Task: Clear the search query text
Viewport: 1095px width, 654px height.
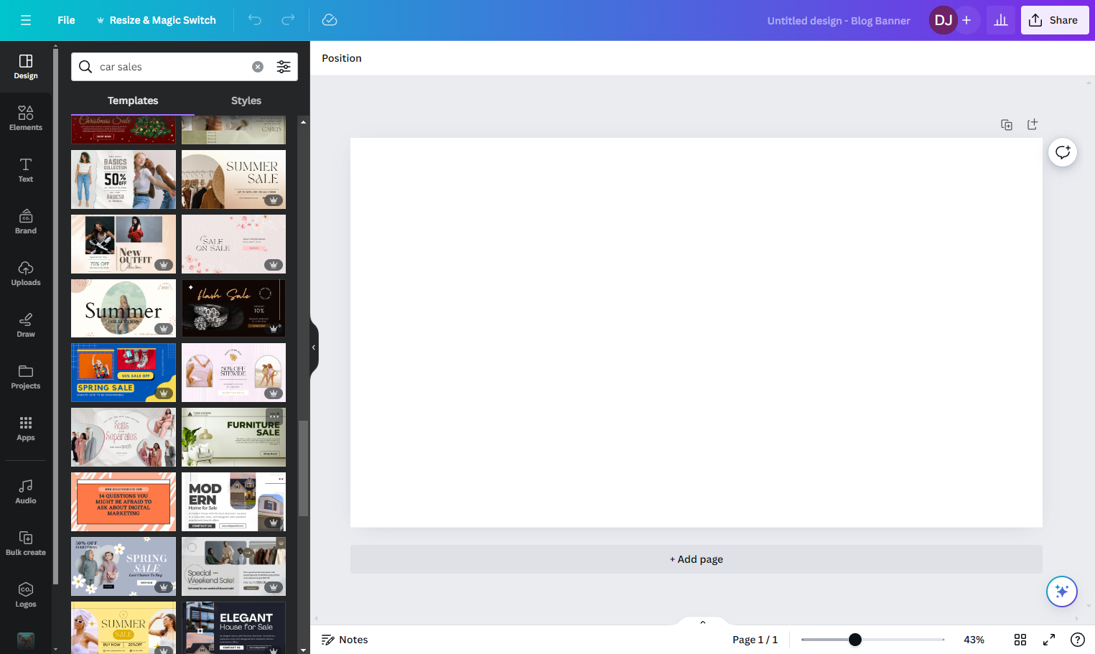Action: pos(258,67)
